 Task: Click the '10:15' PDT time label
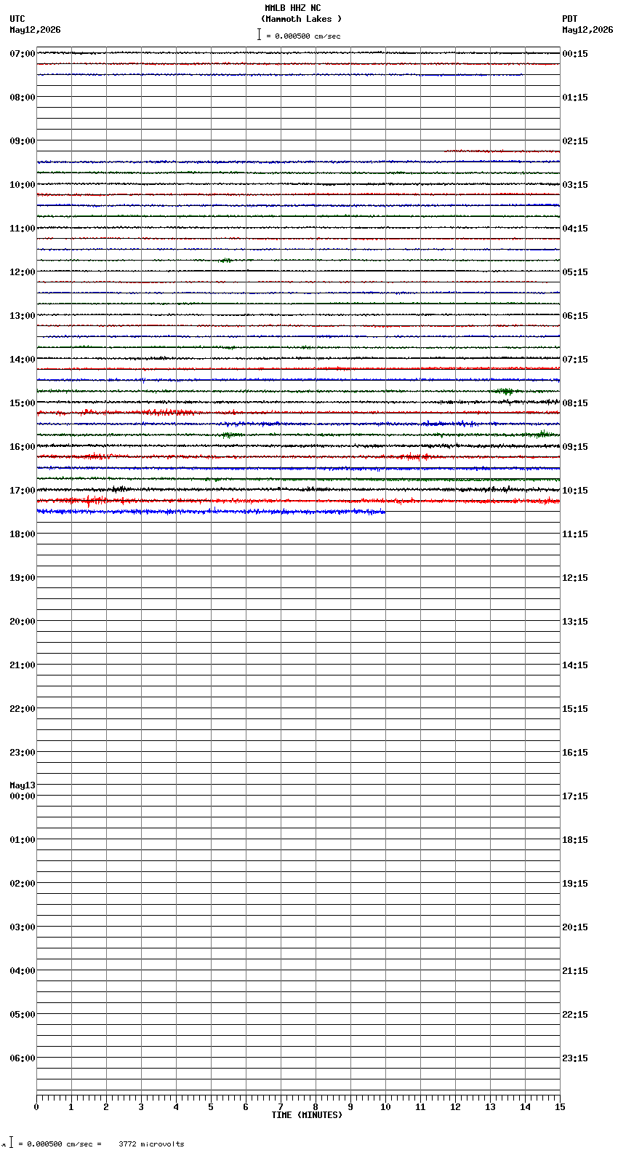tap(575, 491)
